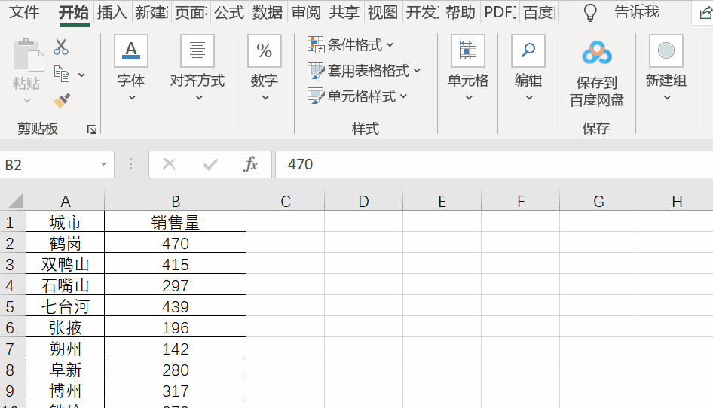The width and height of the screenshot is (713, 408).
Task: Click inside the formula bar showing 470
Action: tap(494, 164)
